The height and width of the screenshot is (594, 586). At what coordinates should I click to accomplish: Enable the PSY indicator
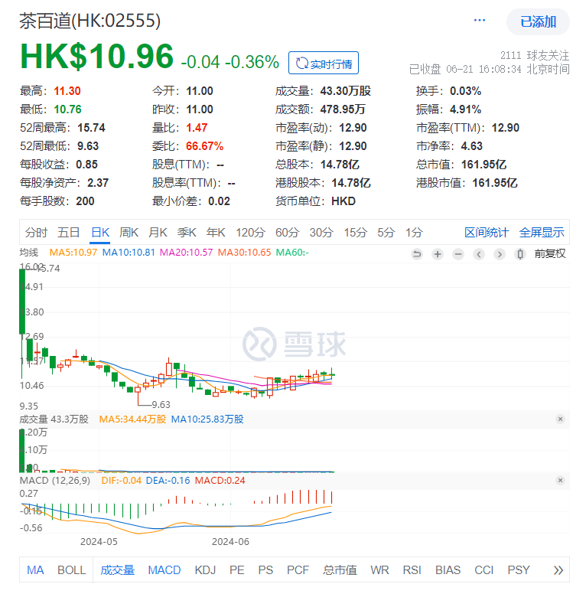pyautogui.click(x=518, y=570)
